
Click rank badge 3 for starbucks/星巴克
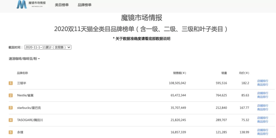(x=11, y=108)
